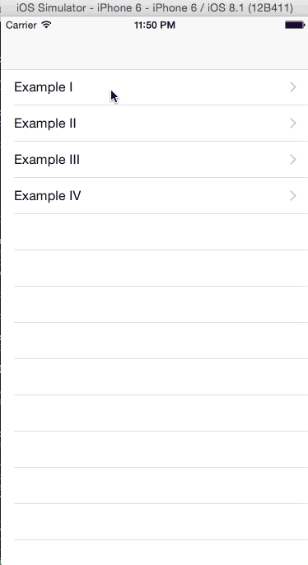The height and width of the screenshot is (565, 308).
Task: Expand Example III using its right chevron
Action: click(293, 159)
